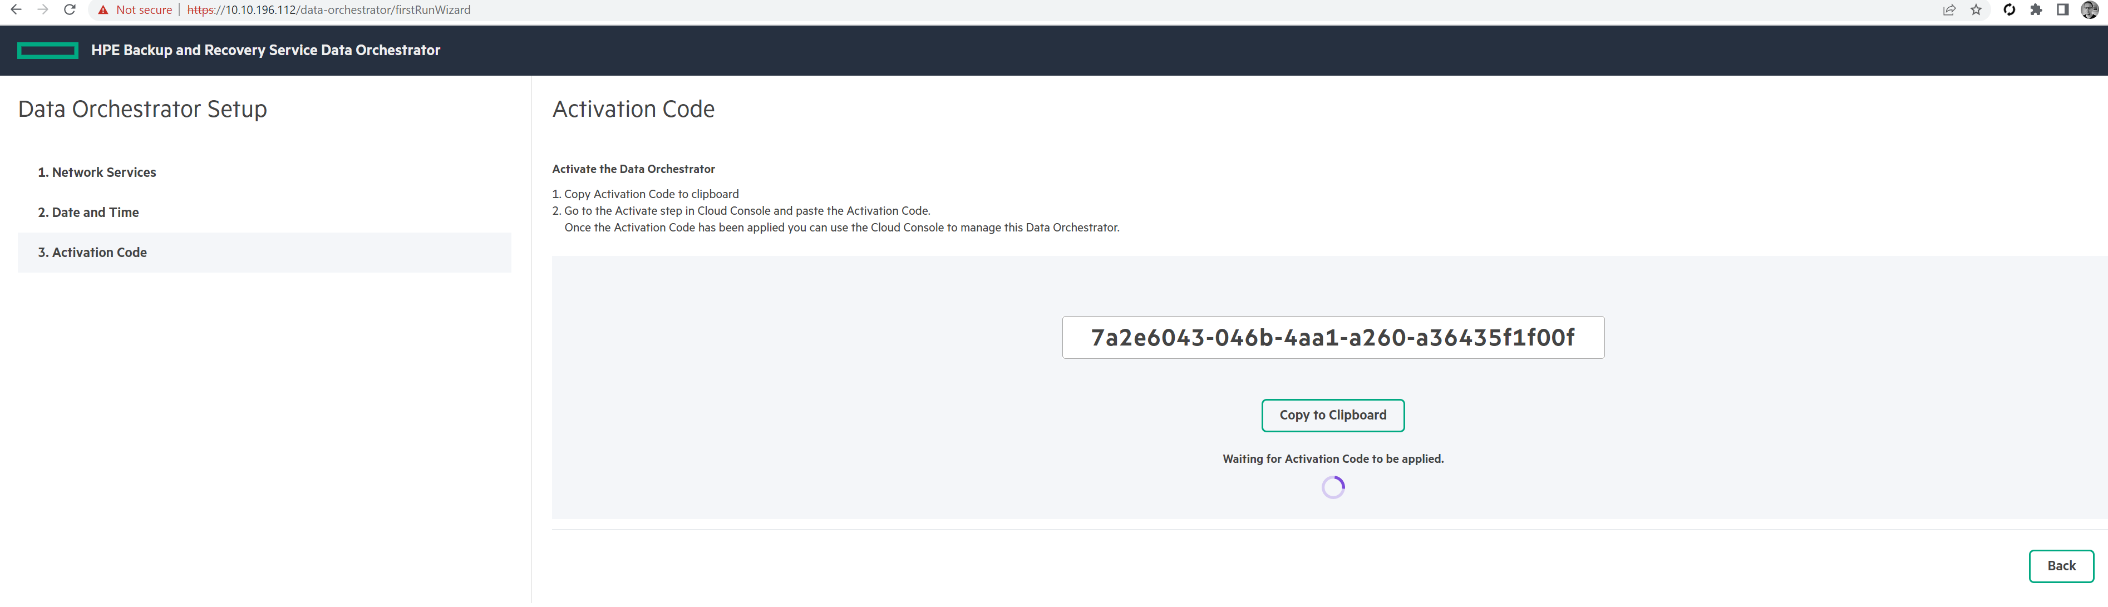The image size is (2108, 607).
Task: Click the Activation Code page heading
Action: pos(633,110)
